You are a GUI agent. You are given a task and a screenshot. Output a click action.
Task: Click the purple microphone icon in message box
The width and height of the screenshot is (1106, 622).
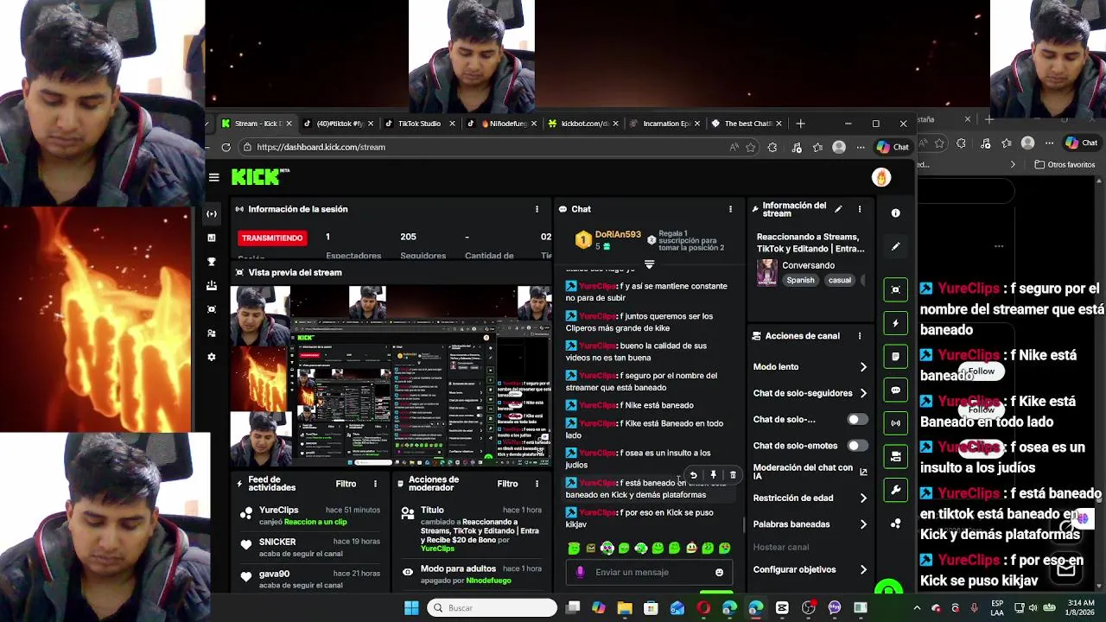[x=580, y=572]
